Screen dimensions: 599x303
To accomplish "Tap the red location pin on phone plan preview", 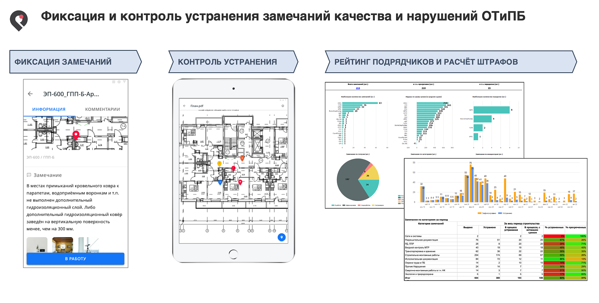I will (76, 135).
